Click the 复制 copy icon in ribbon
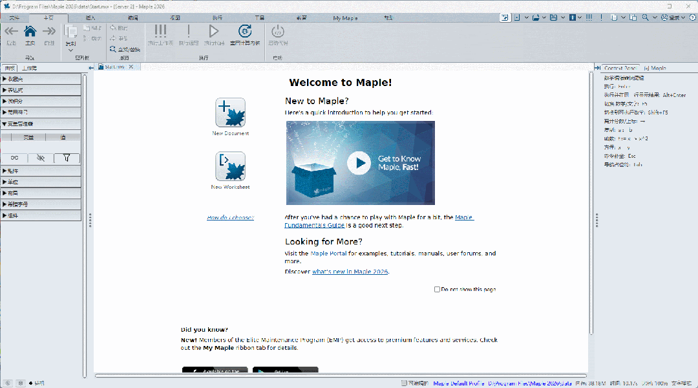The image size is (698, 388). pyautogui.click(x=70, y=32)
